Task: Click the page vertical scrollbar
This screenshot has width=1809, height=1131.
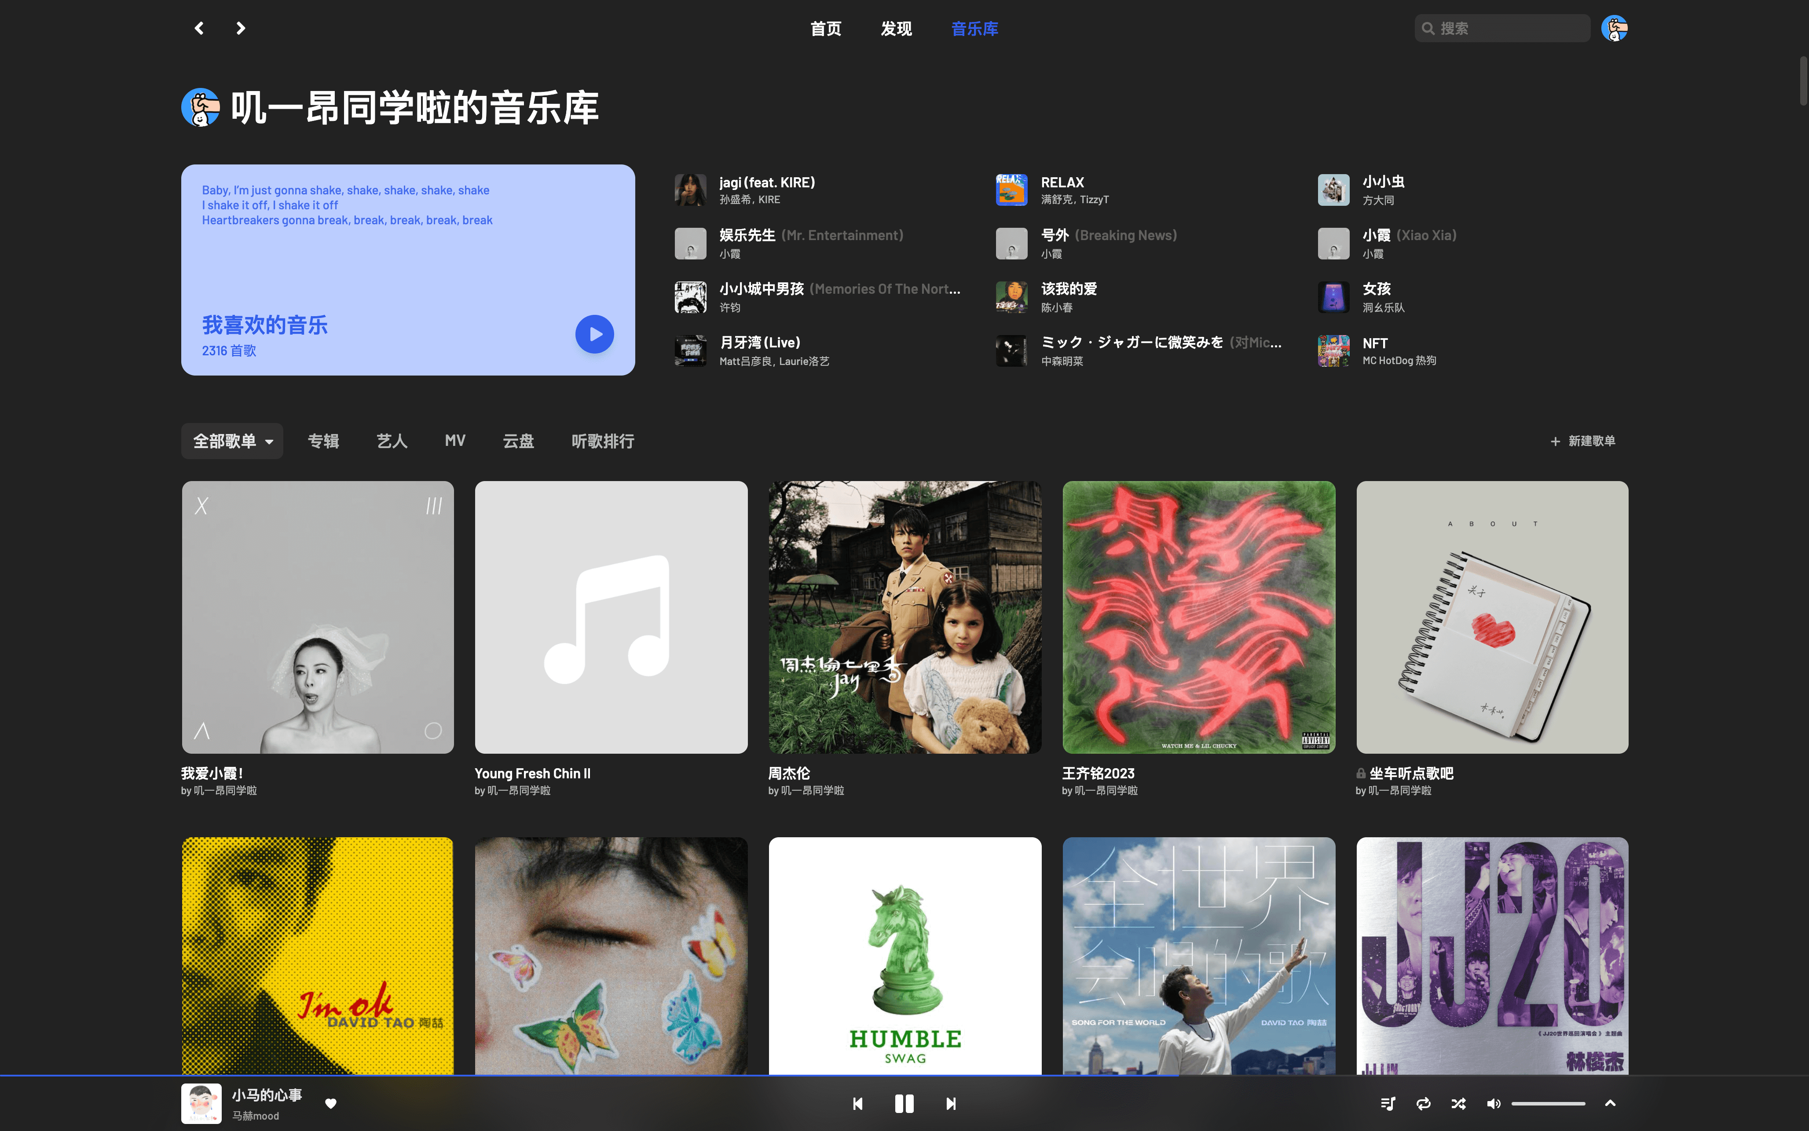Action: (1803, 81)
